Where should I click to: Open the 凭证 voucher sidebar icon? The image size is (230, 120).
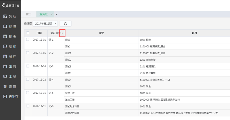(x=5, y=16)
